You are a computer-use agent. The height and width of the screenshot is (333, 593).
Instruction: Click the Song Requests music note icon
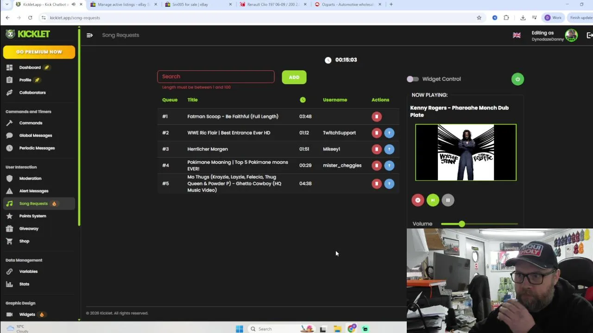9,203
